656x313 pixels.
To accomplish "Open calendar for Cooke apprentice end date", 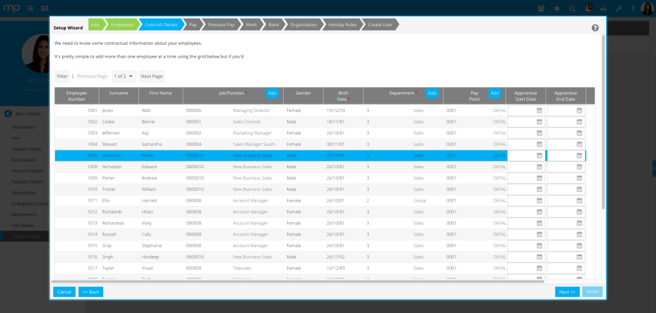I will coord(579,122).
